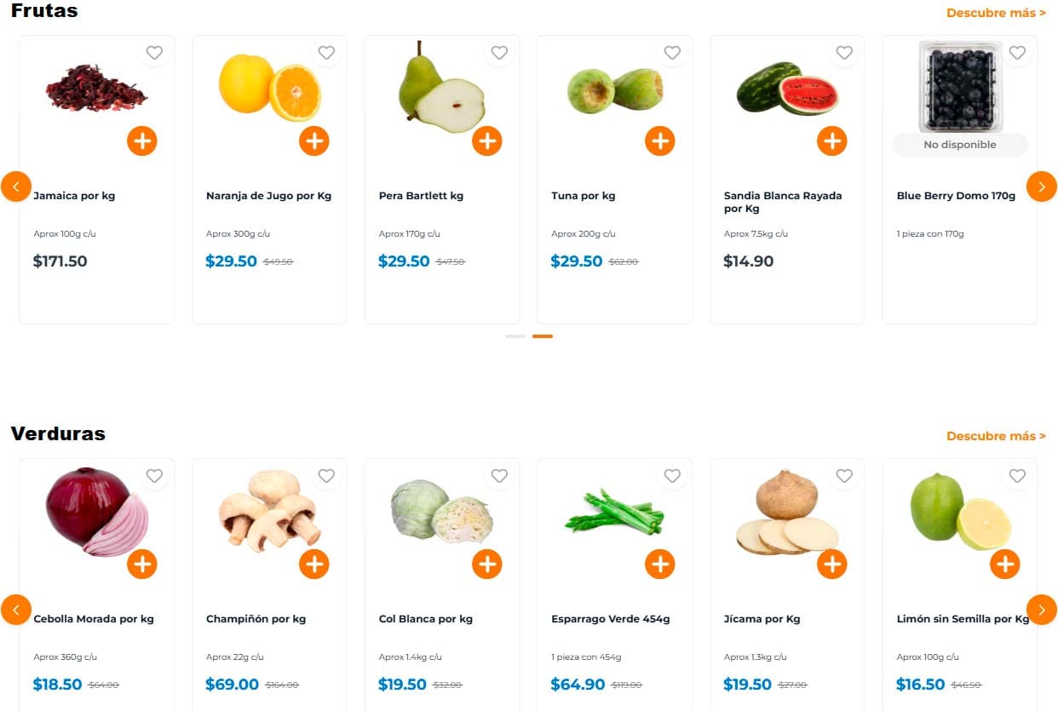Toggle favorite heart on Jamaica

(x=154, y=53)
